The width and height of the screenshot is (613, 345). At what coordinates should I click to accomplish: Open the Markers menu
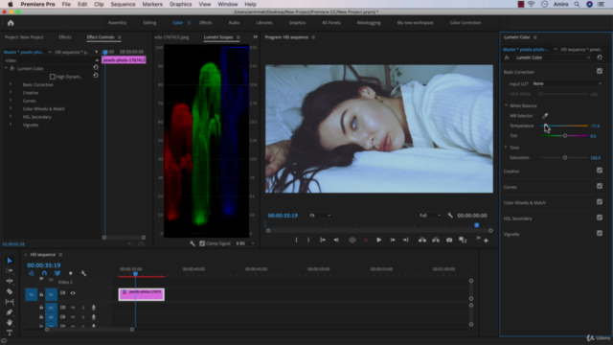152,4
